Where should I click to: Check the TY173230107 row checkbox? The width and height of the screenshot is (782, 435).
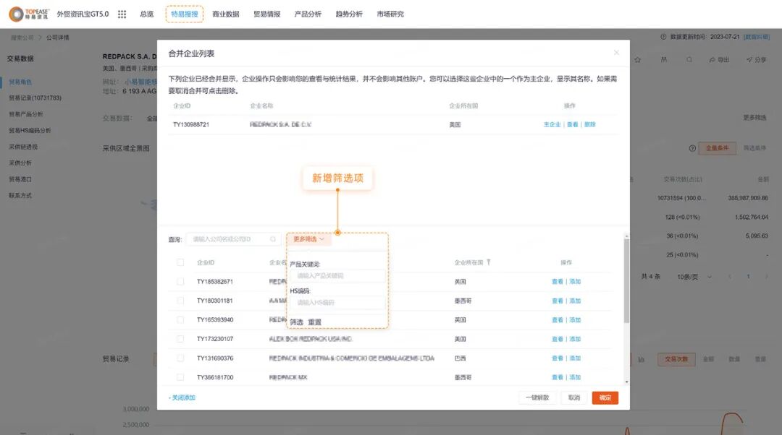pos(180,339)
